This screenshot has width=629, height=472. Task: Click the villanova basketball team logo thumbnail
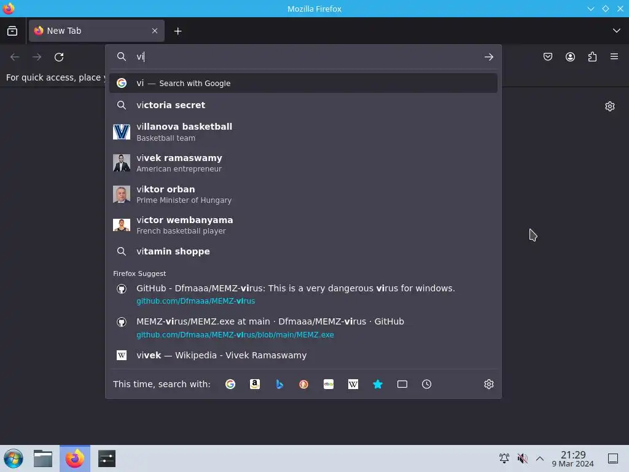(122, 132)
